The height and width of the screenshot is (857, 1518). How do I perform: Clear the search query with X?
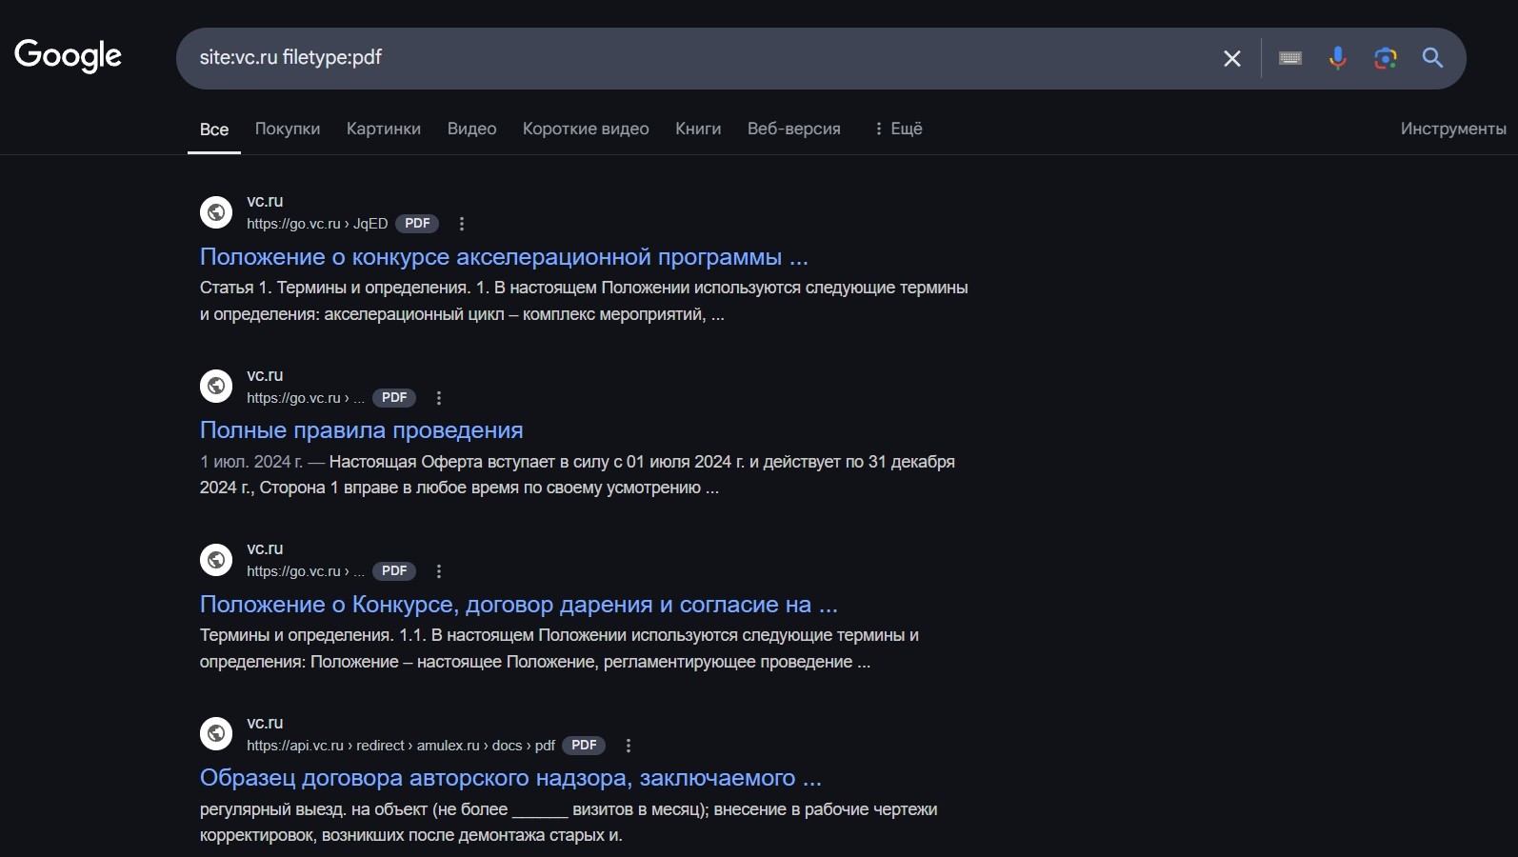1231,58
